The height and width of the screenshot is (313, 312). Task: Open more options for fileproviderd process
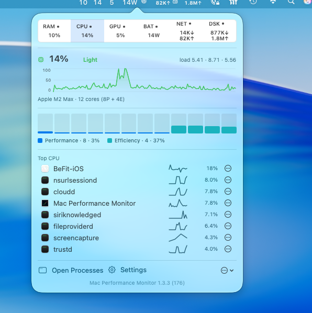(228, 226)
